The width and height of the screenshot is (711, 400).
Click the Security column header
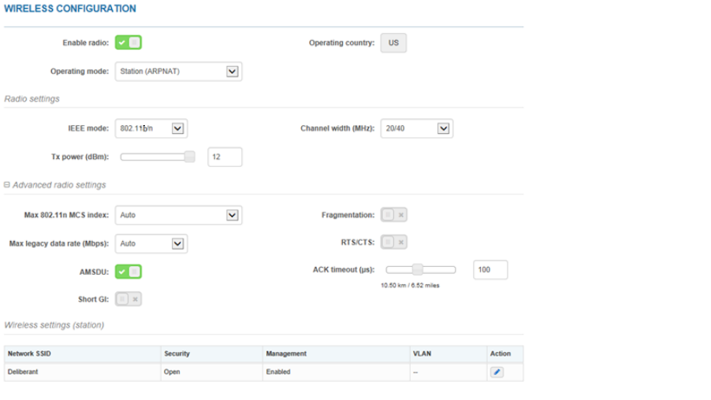click(177, 354)
